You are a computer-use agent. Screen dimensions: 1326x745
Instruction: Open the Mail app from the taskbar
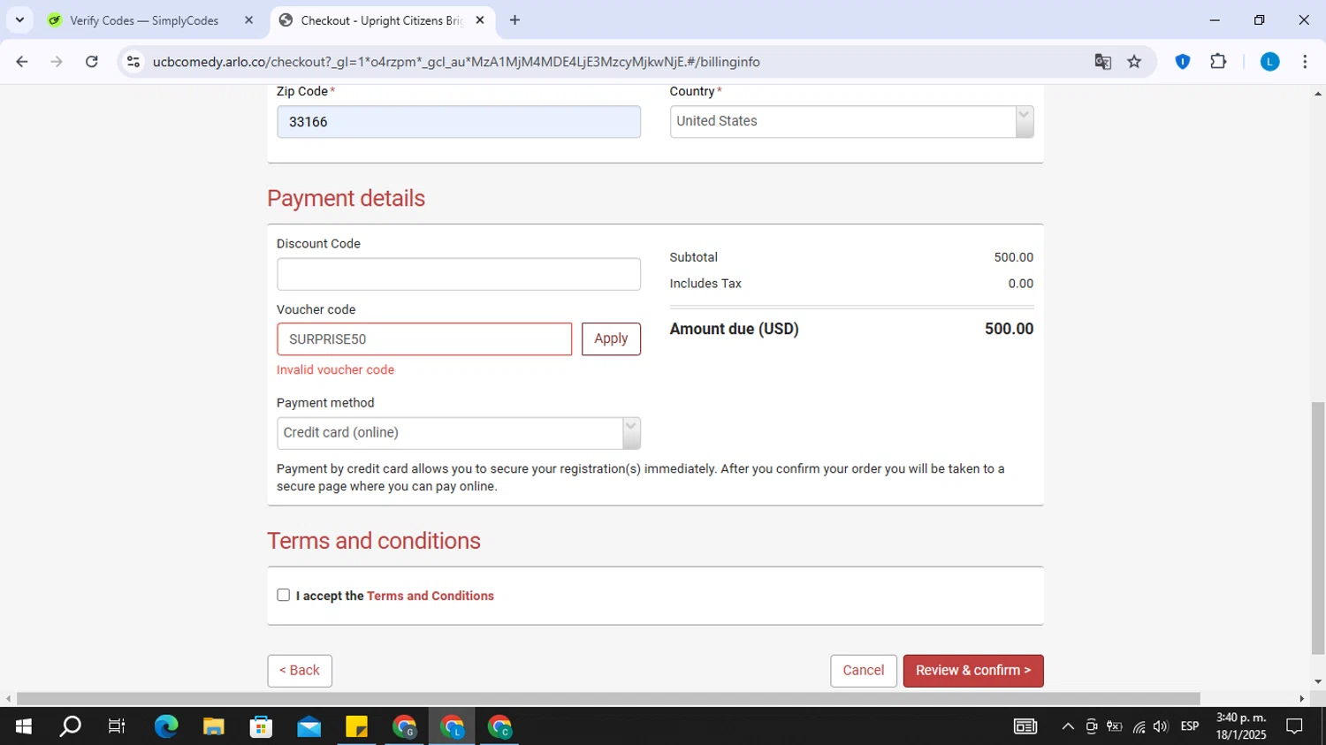tap(309, 726)
